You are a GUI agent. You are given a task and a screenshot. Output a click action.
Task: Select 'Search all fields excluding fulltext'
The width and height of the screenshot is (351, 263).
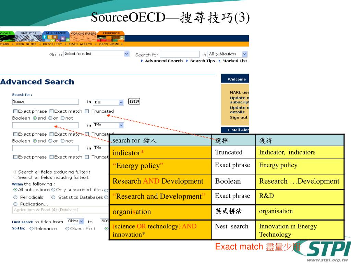coord(15,172)
